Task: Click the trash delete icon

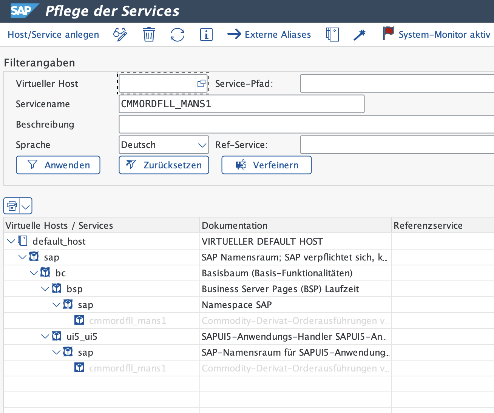Action: point(149,35)
